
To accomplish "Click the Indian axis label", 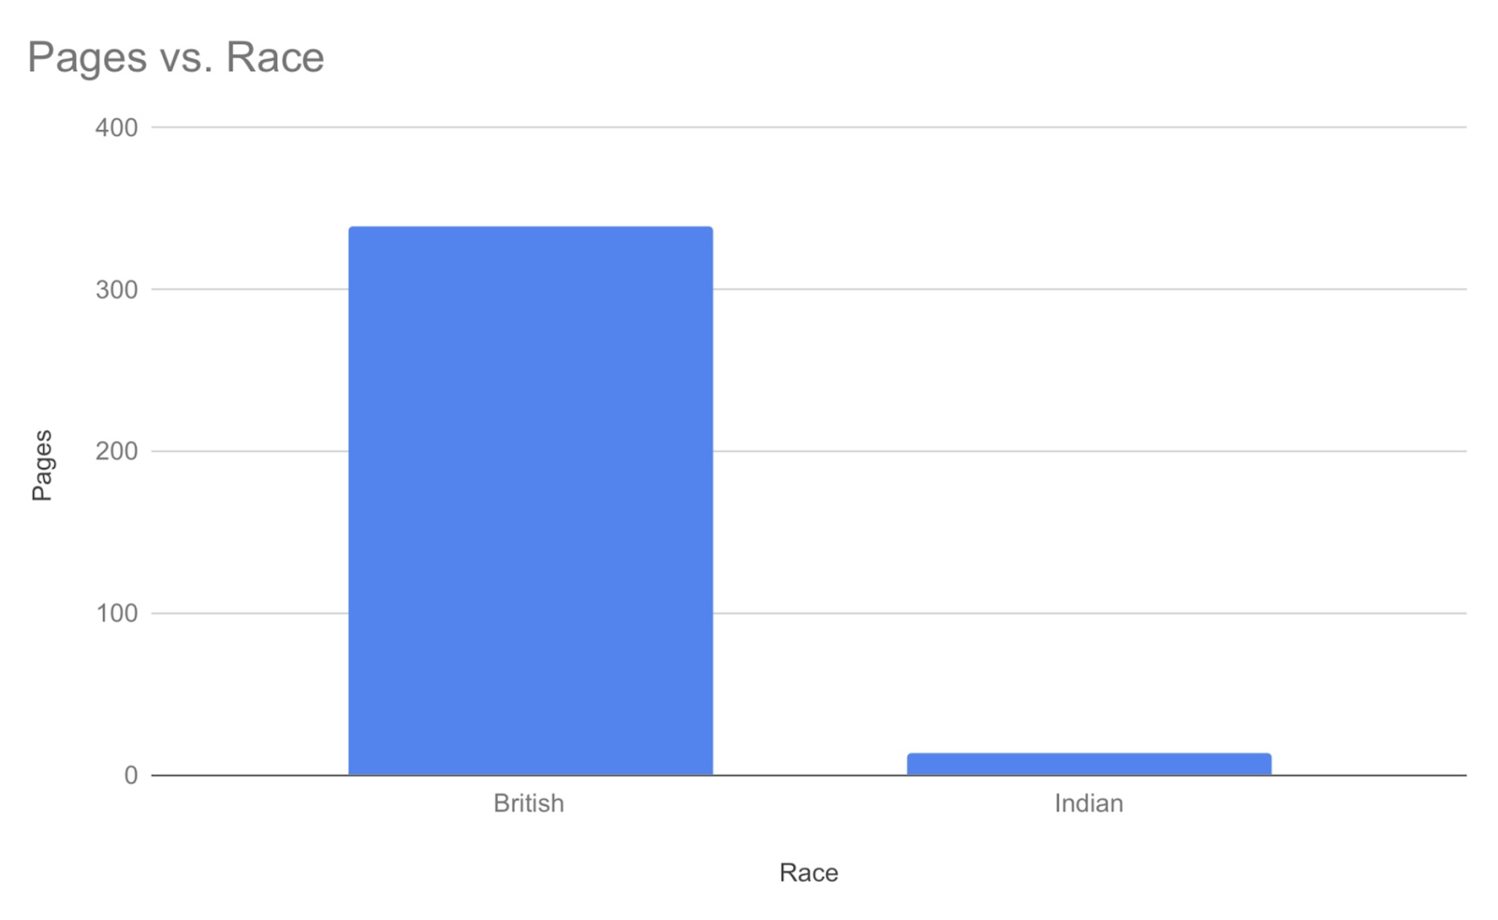I will pos(1089,803).
